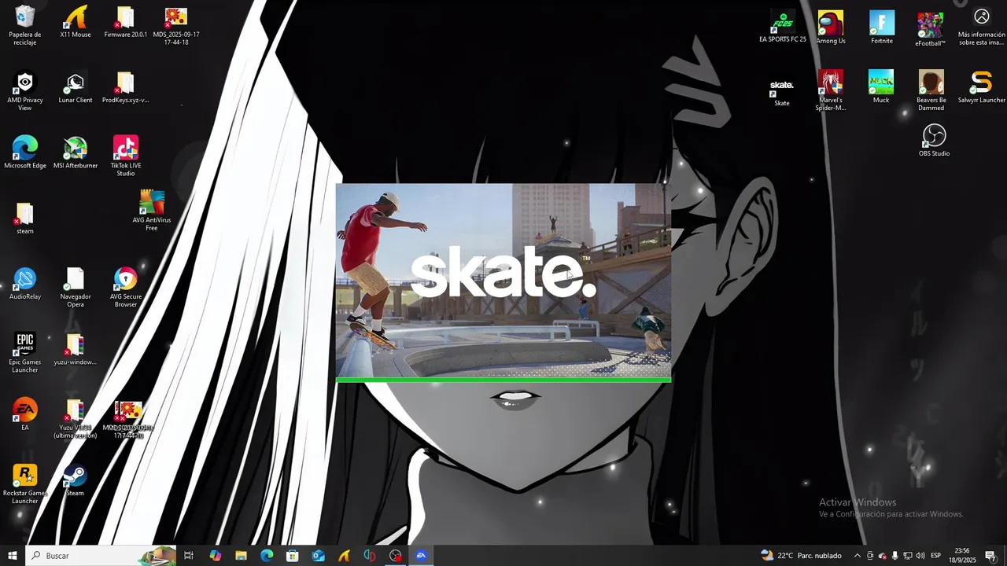Screen dimensions: 1007x566
Task: Launch Microsoft Edge from the desktop
Action: click(x=25, y=153)
